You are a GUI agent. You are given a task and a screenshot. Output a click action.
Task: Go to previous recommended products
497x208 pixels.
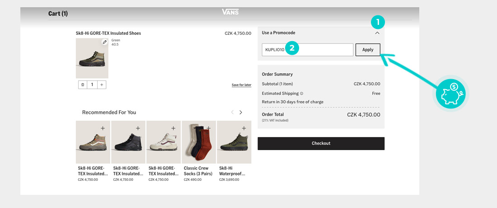pyautogui.click(x=232, y=112)
